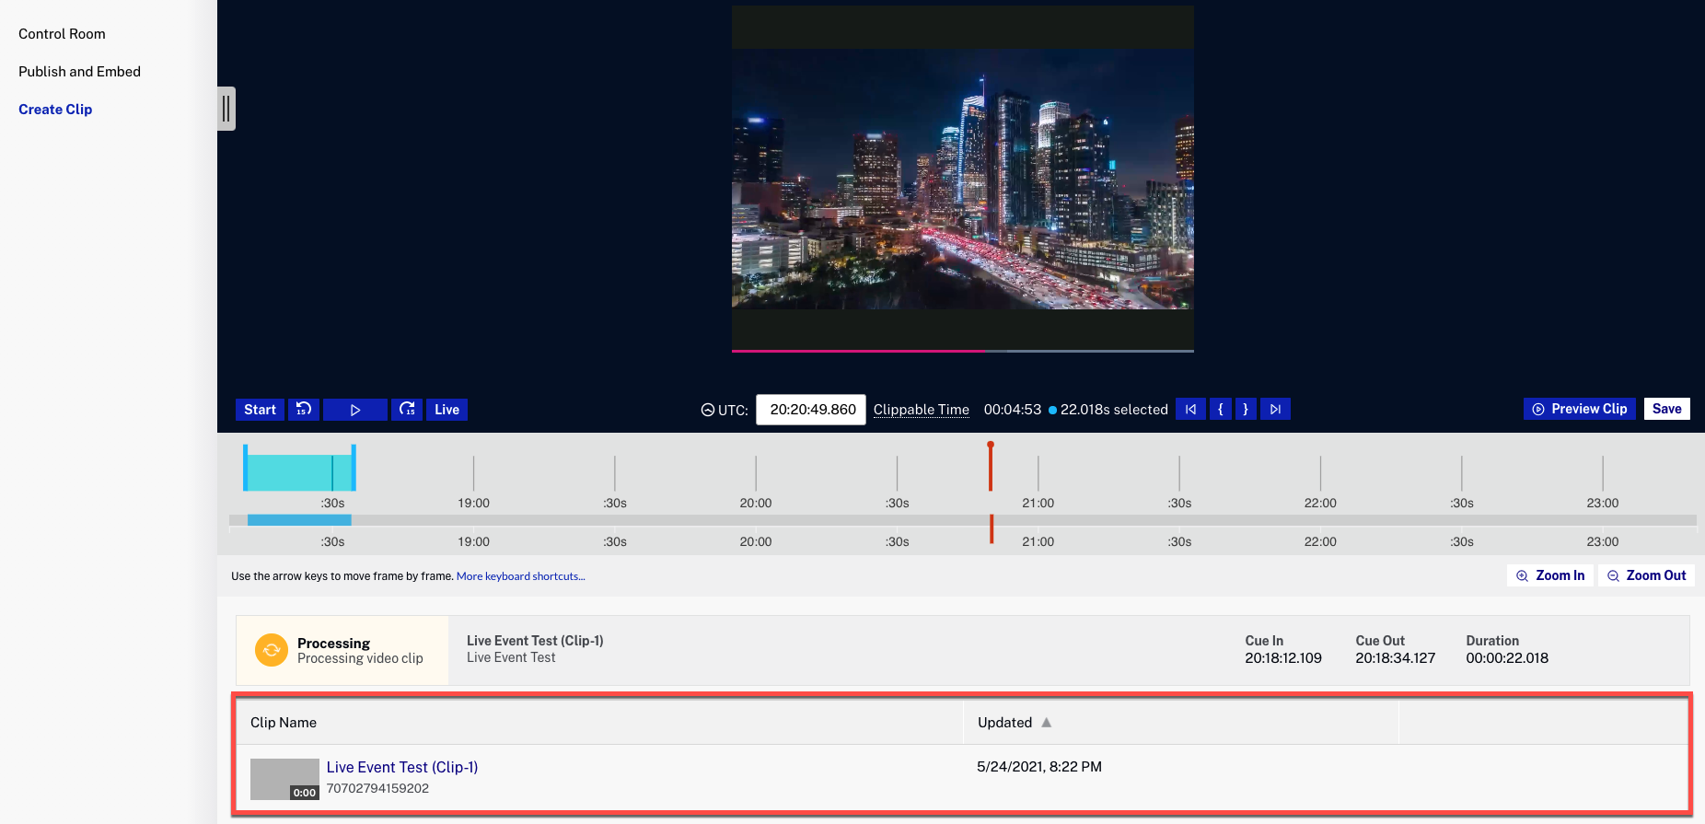Click the forward 15 seconds icon

pyautogui.click(x=407, y=410)
